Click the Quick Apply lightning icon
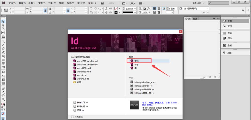 pyautogui.click(x=243, y=10)
